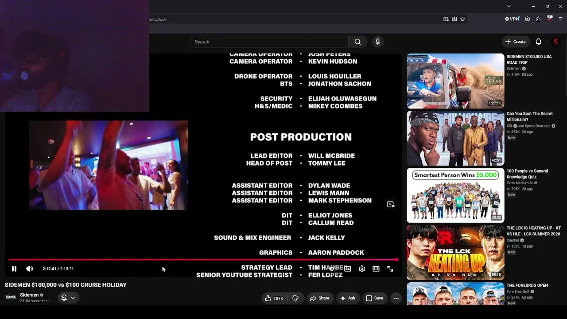
Task: Open the player settings gear
Action: click(362, 268)
